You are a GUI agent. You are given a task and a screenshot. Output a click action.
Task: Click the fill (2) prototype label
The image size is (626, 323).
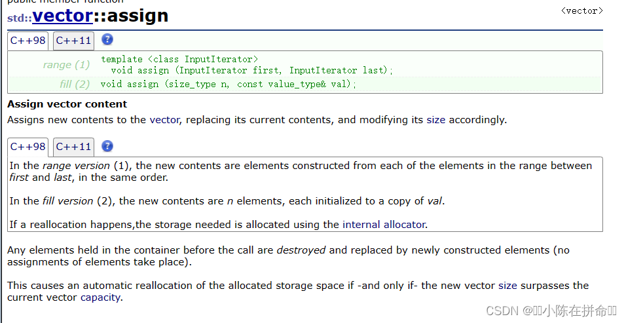75,85
